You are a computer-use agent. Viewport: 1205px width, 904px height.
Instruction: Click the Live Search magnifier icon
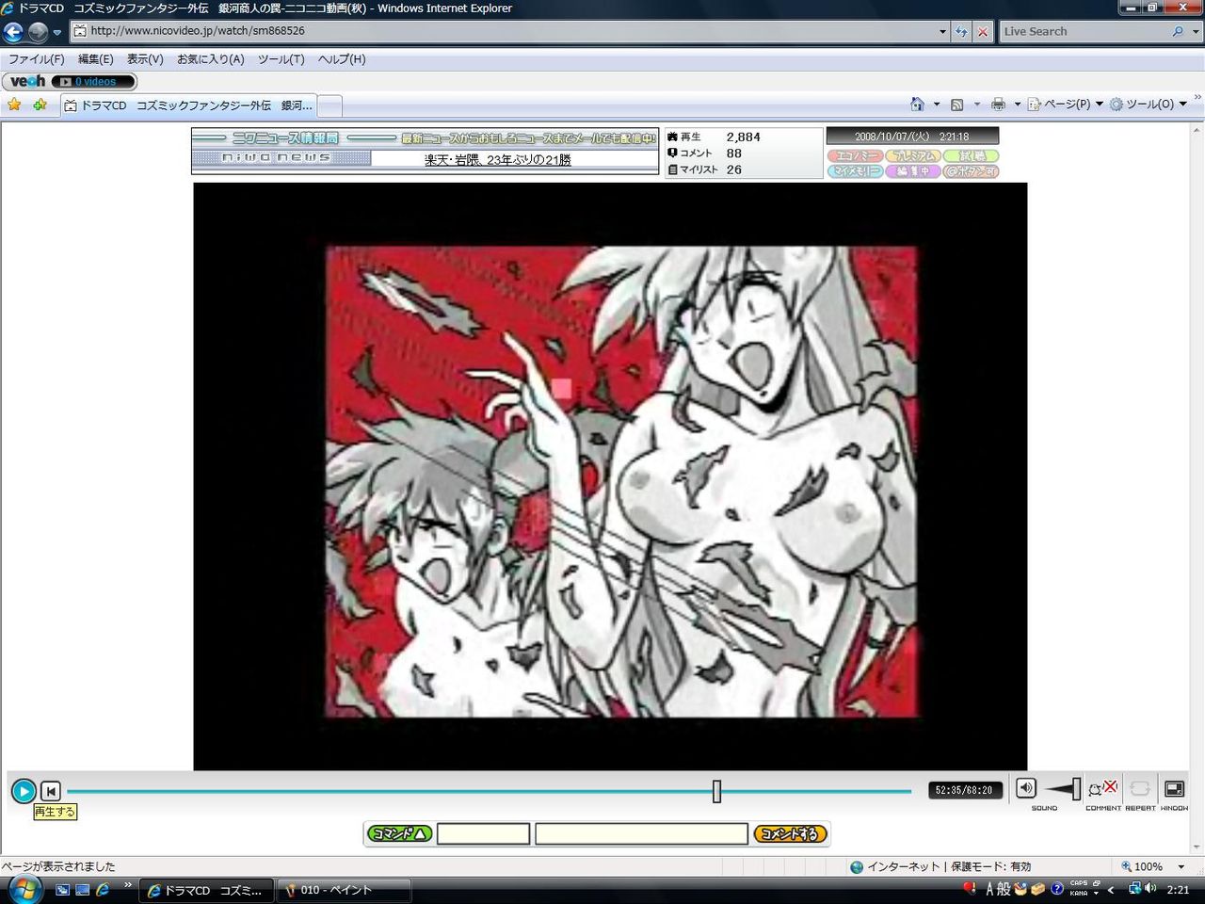(1178, 31)
